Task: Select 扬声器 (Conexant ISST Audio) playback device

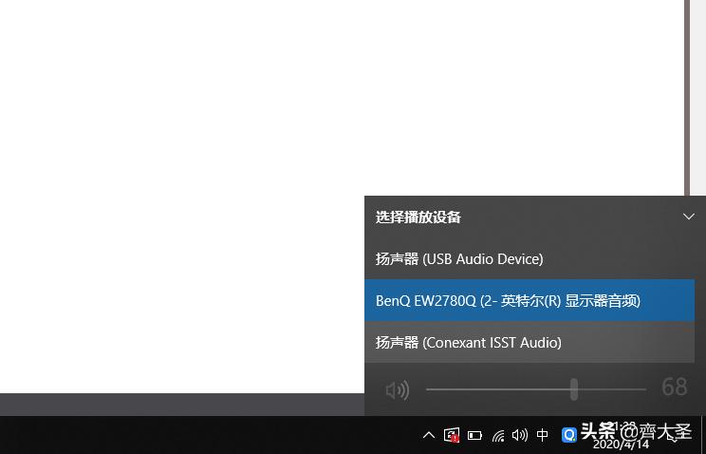Action: pyautogui.click(x=529, y=342)
